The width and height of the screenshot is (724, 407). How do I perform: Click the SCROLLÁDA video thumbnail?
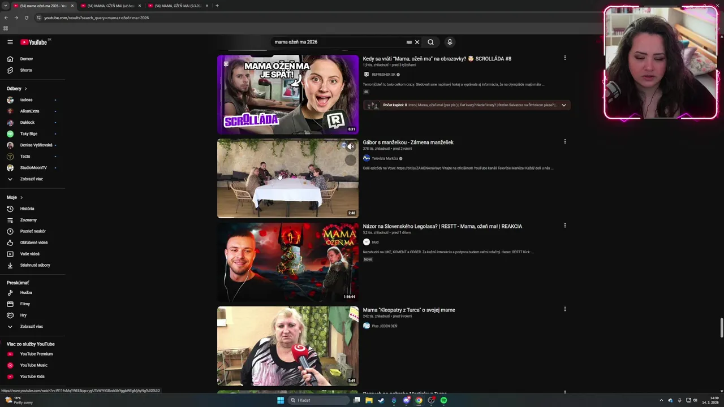288,94
